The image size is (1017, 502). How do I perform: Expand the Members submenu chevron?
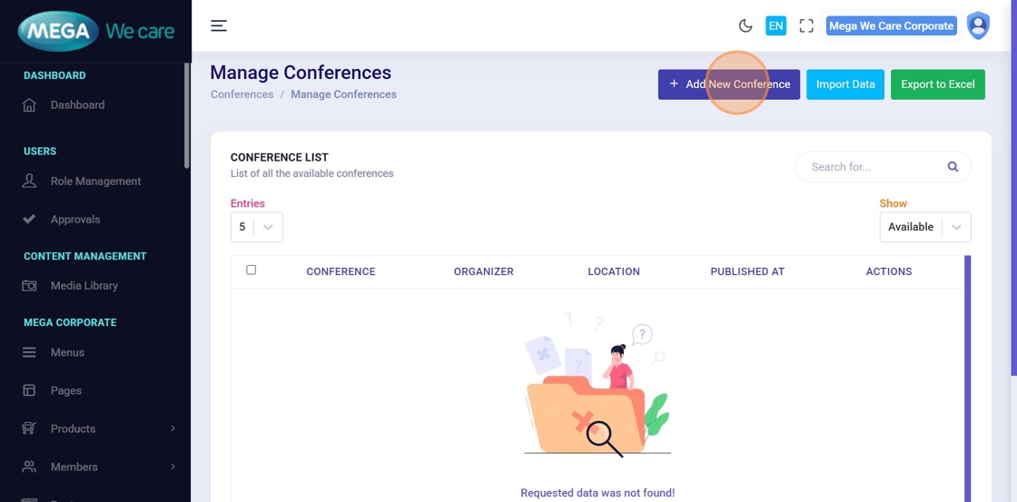click(x=173, y=467)
